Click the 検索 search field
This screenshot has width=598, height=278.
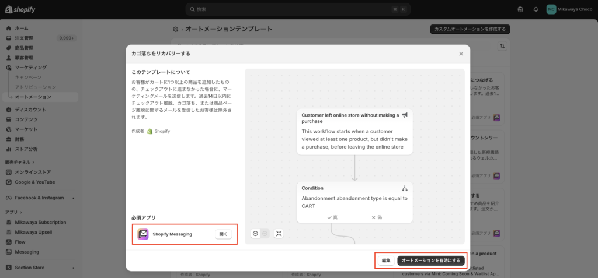(298, 9)
